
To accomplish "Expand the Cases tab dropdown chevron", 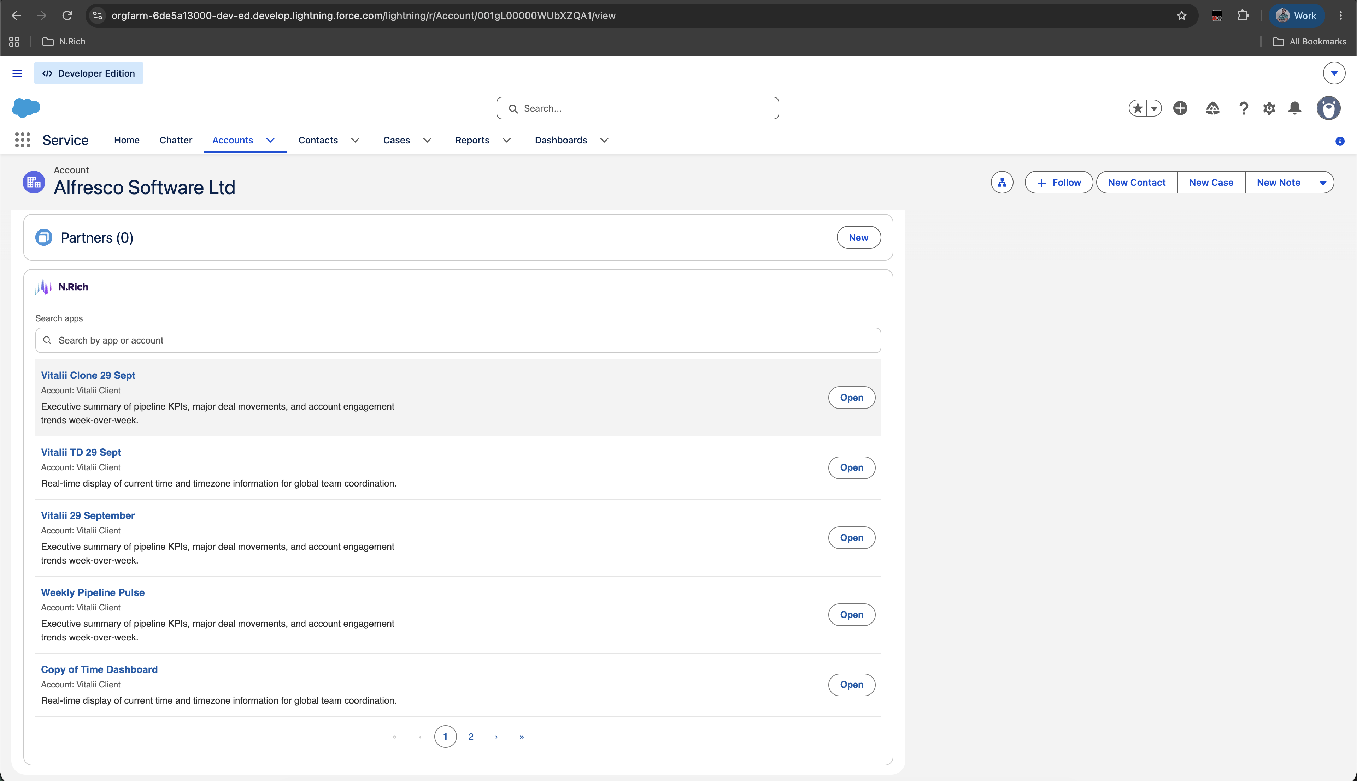I will [x=427, y=140].
